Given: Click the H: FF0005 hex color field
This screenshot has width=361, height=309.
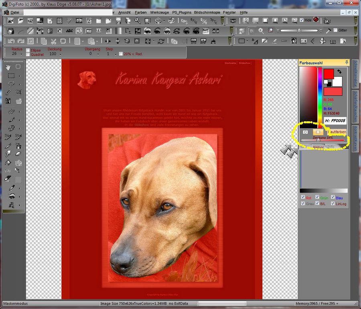Looking at the screenshot, I should pyautogui.click(x=335, y=120).
